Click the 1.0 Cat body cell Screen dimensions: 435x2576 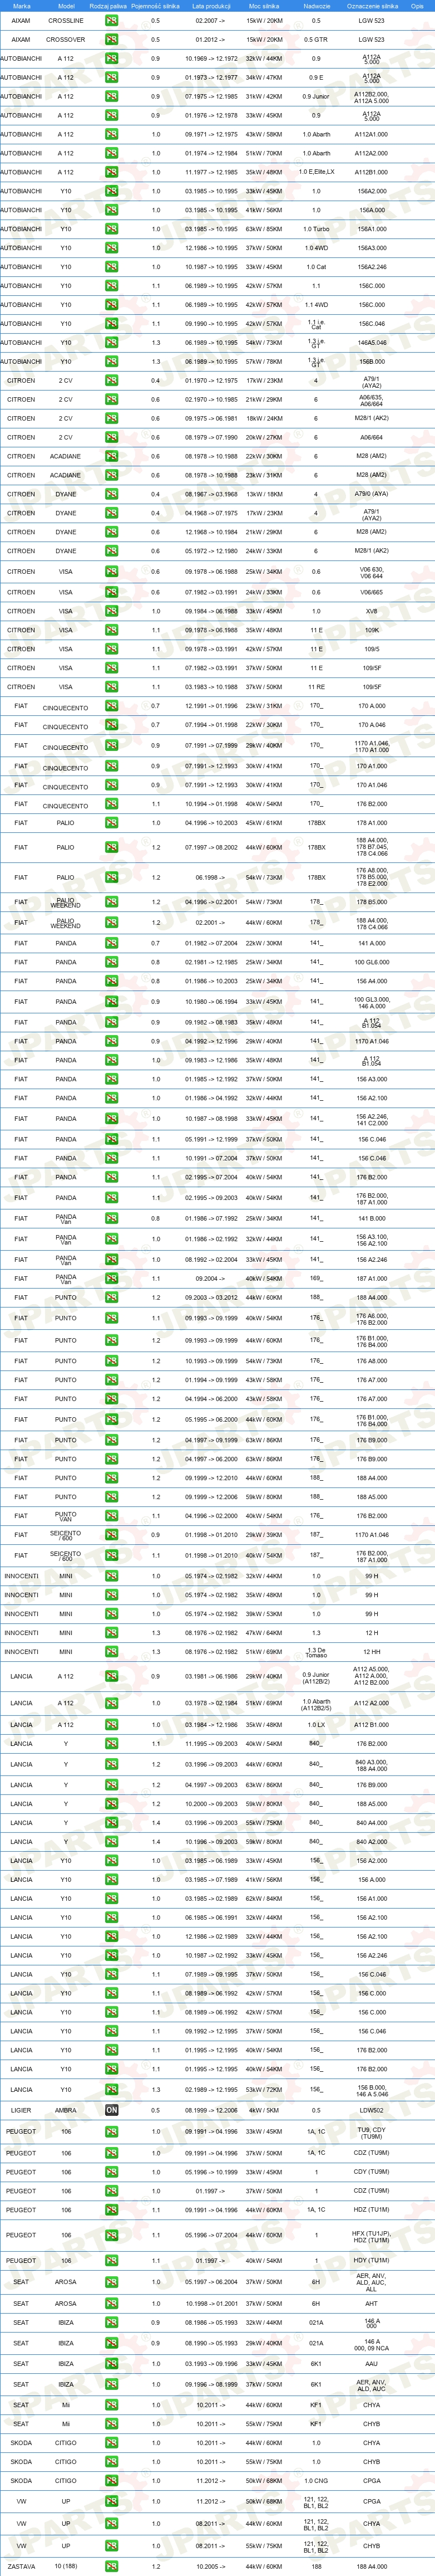(317, 267)
